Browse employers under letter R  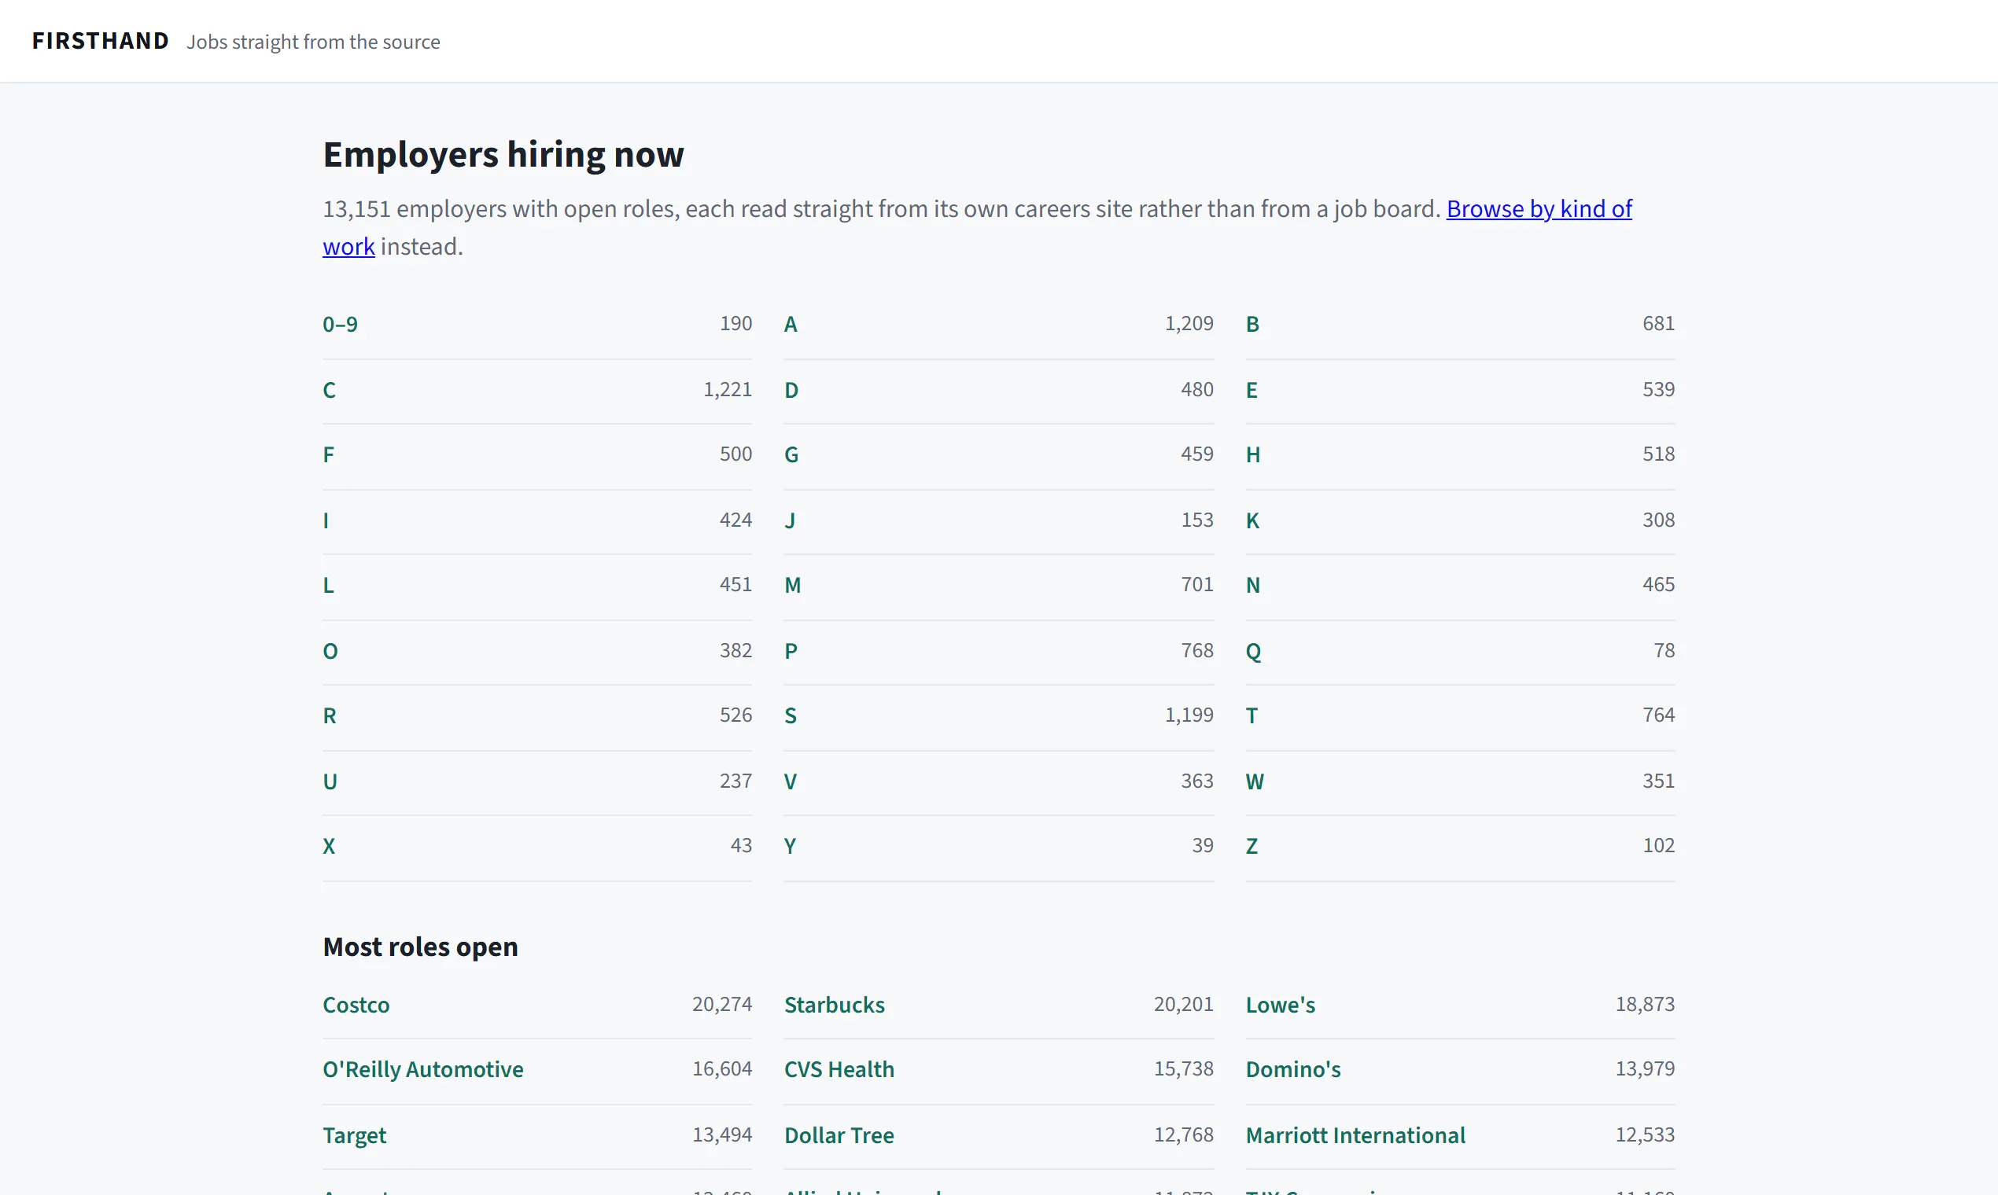[x=330, y=716]
